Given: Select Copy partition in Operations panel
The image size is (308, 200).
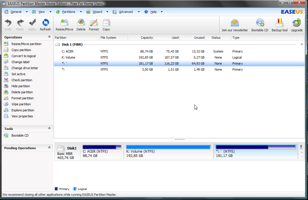Looking at the screenshot, I should [21, 50].
